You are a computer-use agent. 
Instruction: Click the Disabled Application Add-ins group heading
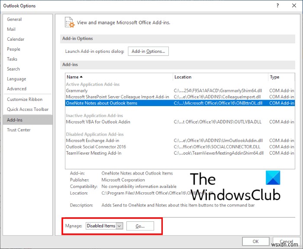[x=95, y=134]
